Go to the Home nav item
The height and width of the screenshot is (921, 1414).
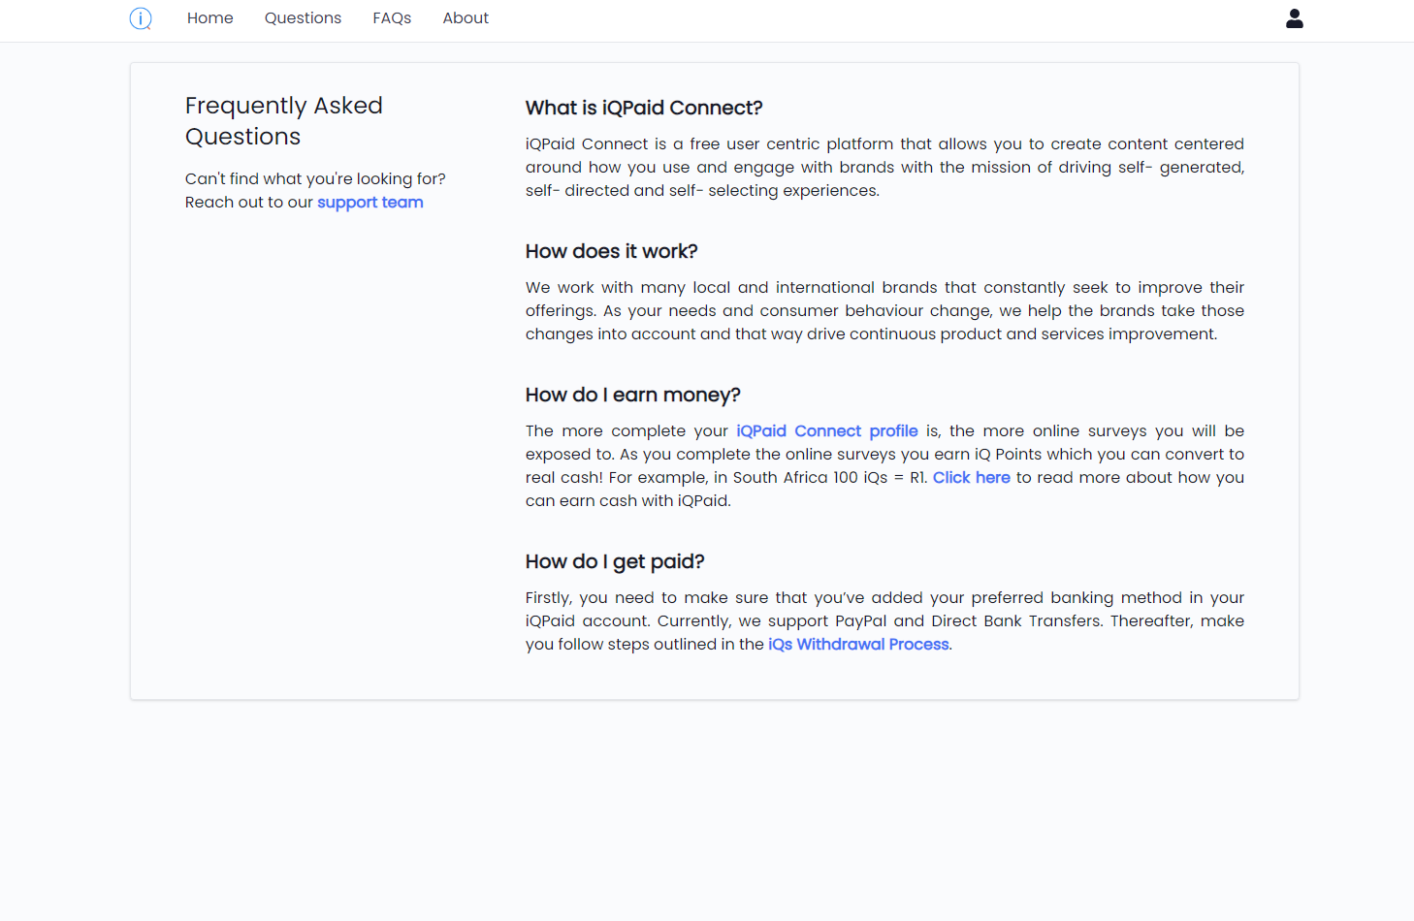(210, 18)
